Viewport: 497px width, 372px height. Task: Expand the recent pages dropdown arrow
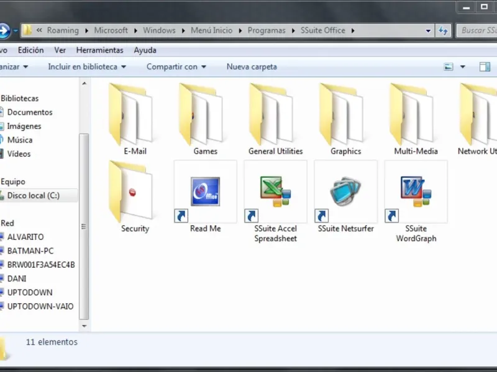(x=15, y=30)
